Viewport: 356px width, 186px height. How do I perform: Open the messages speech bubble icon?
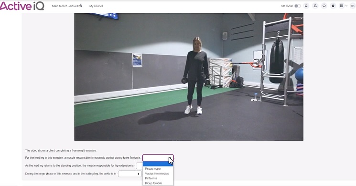tap(324, 6)
